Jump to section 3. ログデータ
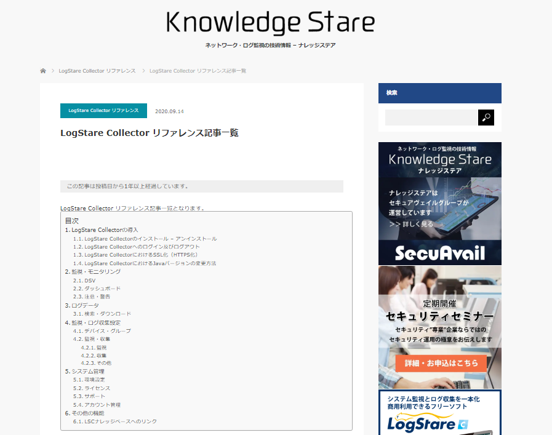This screenshot has width=552, height=435. (x=82, y=306)
